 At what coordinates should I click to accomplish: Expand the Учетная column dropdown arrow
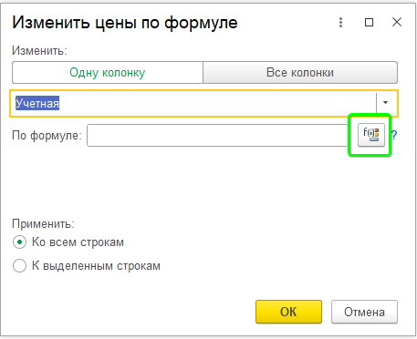tap(385, 103)
